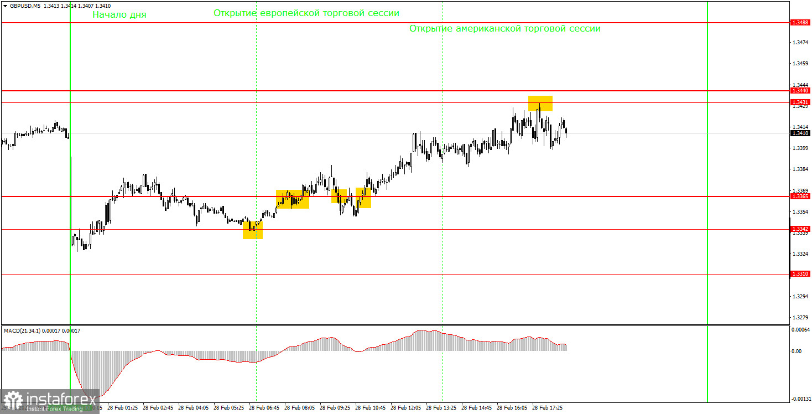Click the 28 Feb 05:25 time label
812x414 pixels.
click(229, 408)
